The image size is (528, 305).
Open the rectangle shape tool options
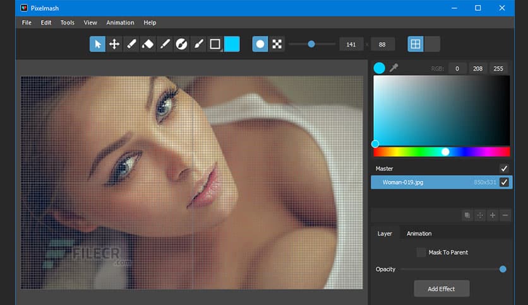click(215, 44)
